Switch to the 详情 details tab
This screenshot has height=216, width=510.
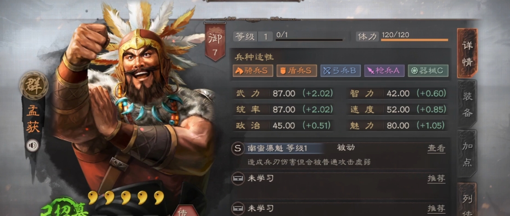click(x=467, y=53)
